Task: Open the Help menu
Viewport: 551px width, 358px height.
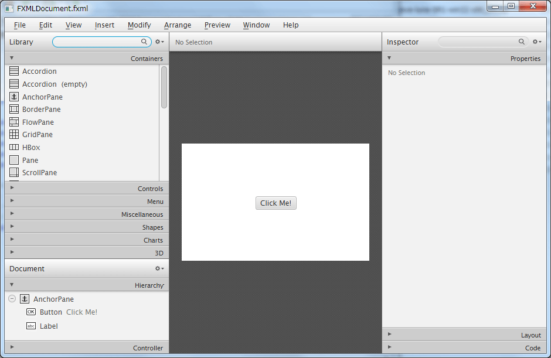Action: [291, 25]
